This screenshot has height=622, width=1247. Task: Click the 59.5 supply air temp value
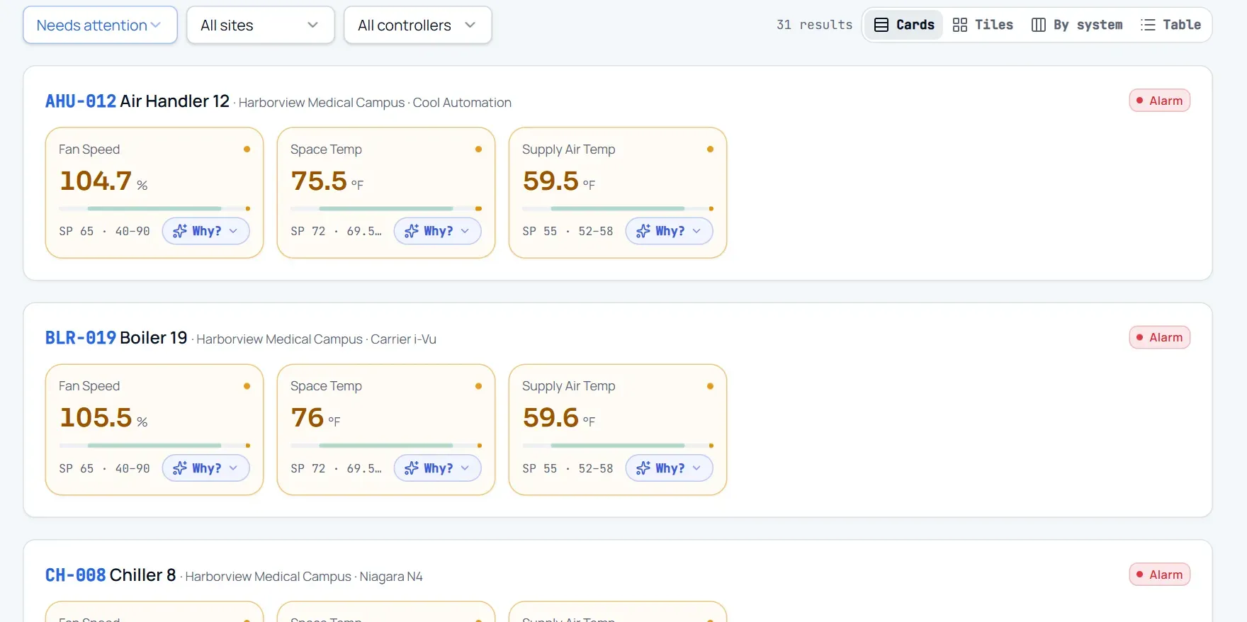tap(551, 181)
